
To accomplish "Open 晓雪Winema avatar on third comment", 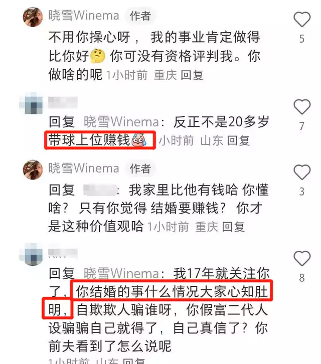I will tap(33, 169).
